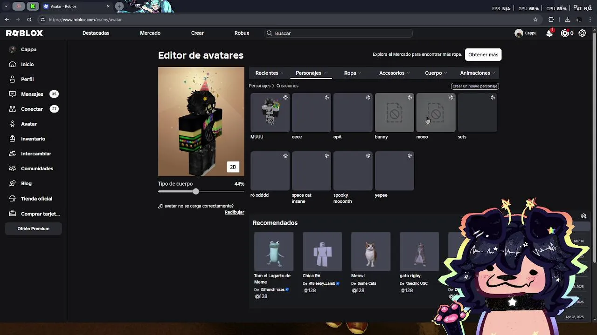597x335 pixels.
Task: Open the notifications bell icon
Action: [549, 33]
